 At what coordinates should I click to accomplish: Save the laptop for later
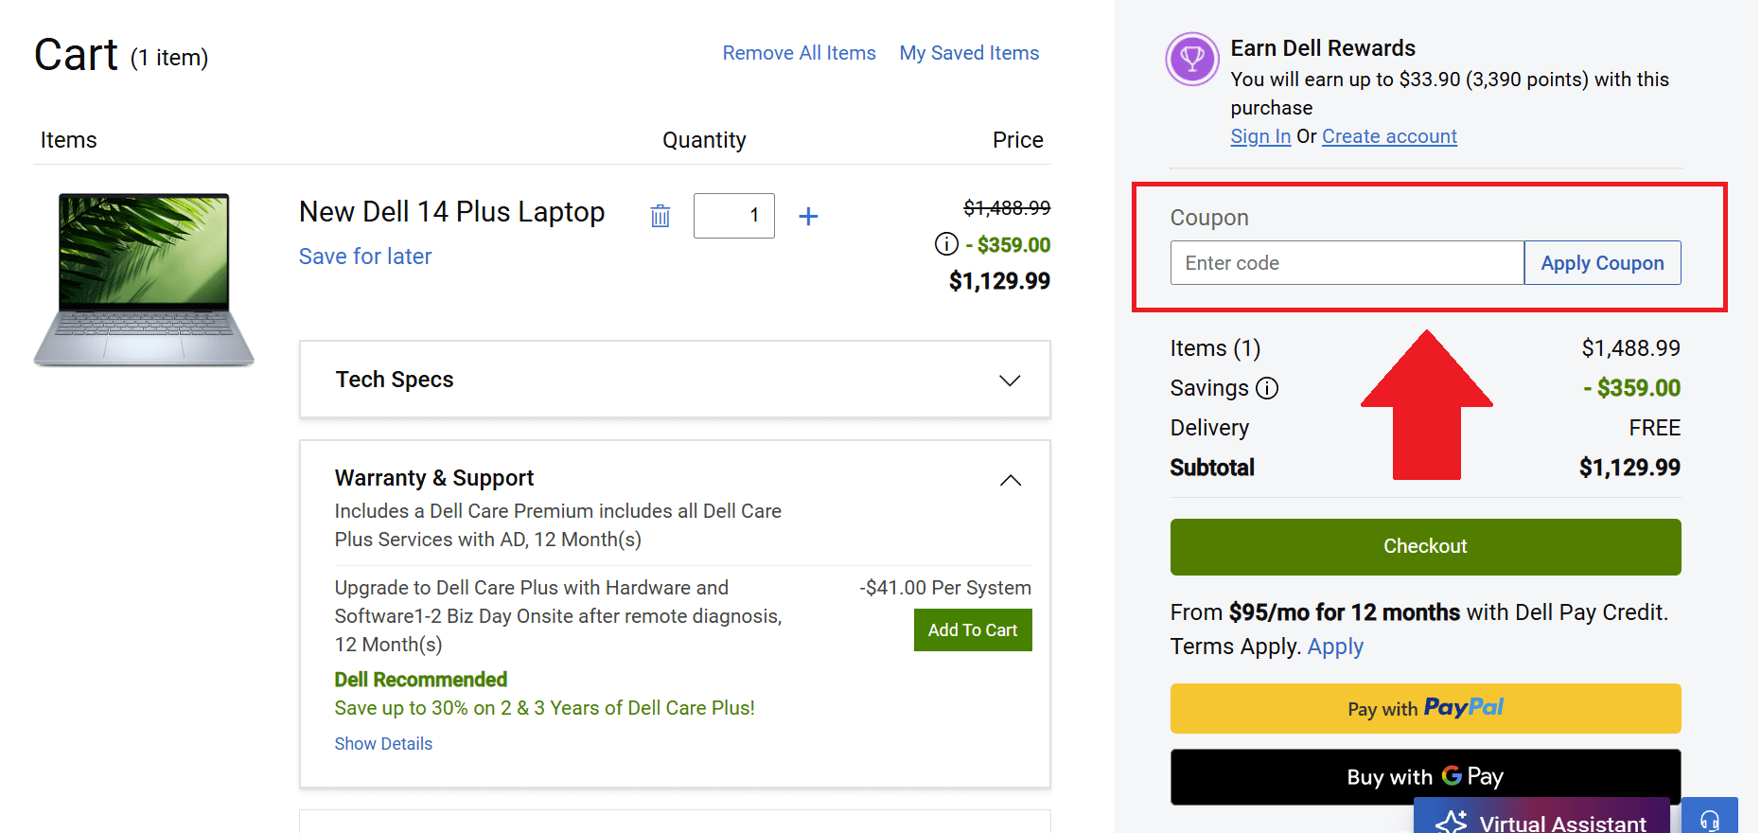point(364,256)
